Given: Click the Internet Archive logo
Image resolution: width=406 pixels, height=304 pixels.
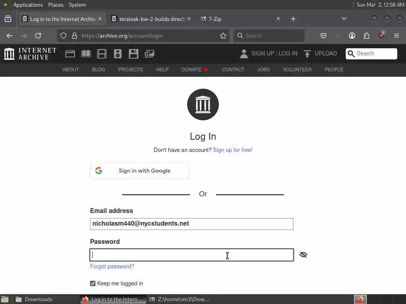Looking at the screenshot, I should coord(30,54).
